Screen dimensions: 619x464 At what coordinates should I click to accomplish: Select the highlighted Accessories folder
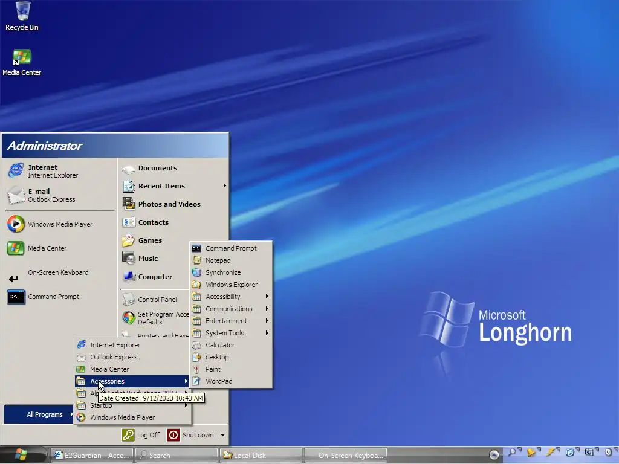132,382
